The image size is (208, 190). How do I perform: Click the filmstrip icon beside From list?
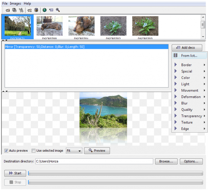175,55
